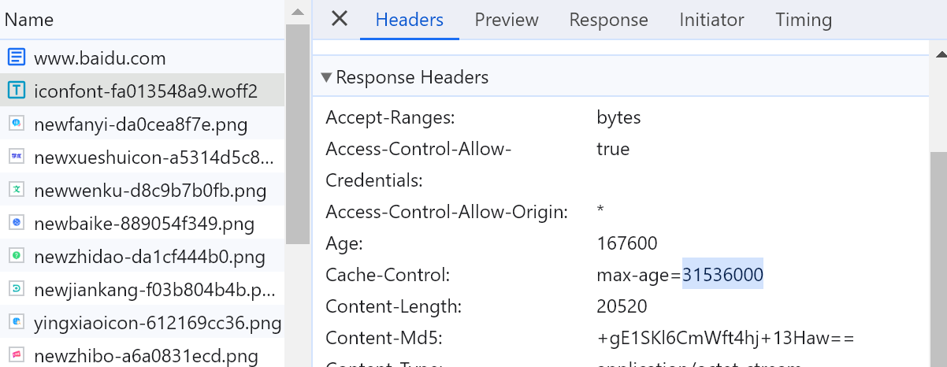Image resolution: width=947 pixels, height=367 pixels.
Task: Select yingxiaoicon-612169cc36.png request
Action: [158, 322]
